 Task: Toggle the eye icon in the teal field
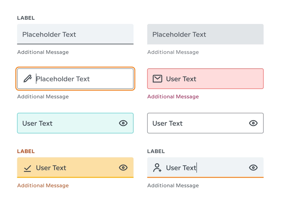tap(123, 123)
